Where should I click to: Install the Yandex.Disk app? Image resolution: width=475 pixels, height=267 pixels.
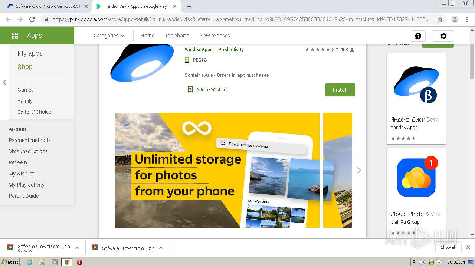(340, 90)
